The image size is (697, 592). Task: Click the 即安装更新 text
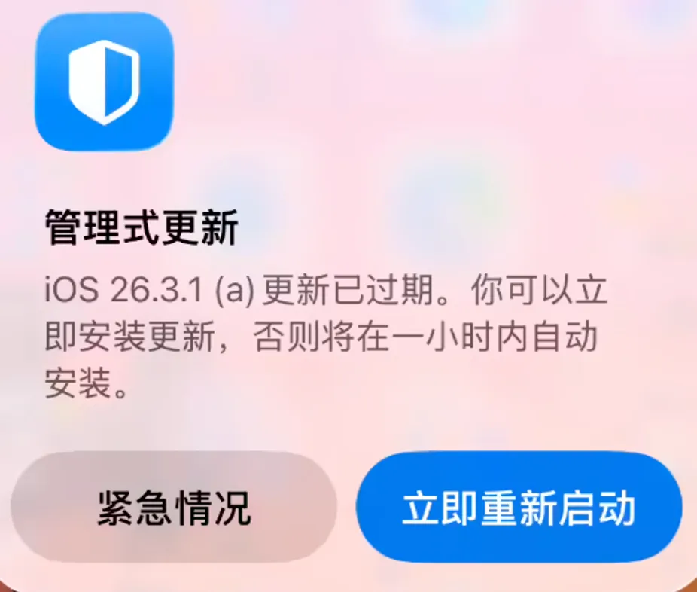tap(129, 337)
